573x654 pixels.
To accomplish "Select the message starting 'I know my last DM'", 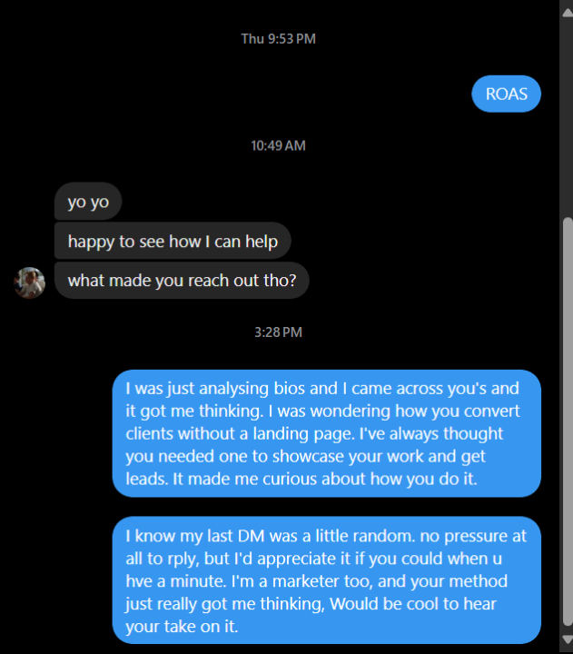I will click(x=326, y=580).
